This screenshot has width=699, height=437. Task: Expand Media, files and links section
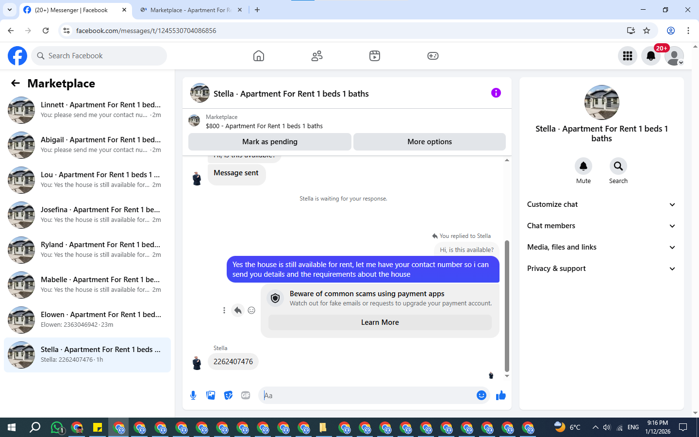(601, 247)
